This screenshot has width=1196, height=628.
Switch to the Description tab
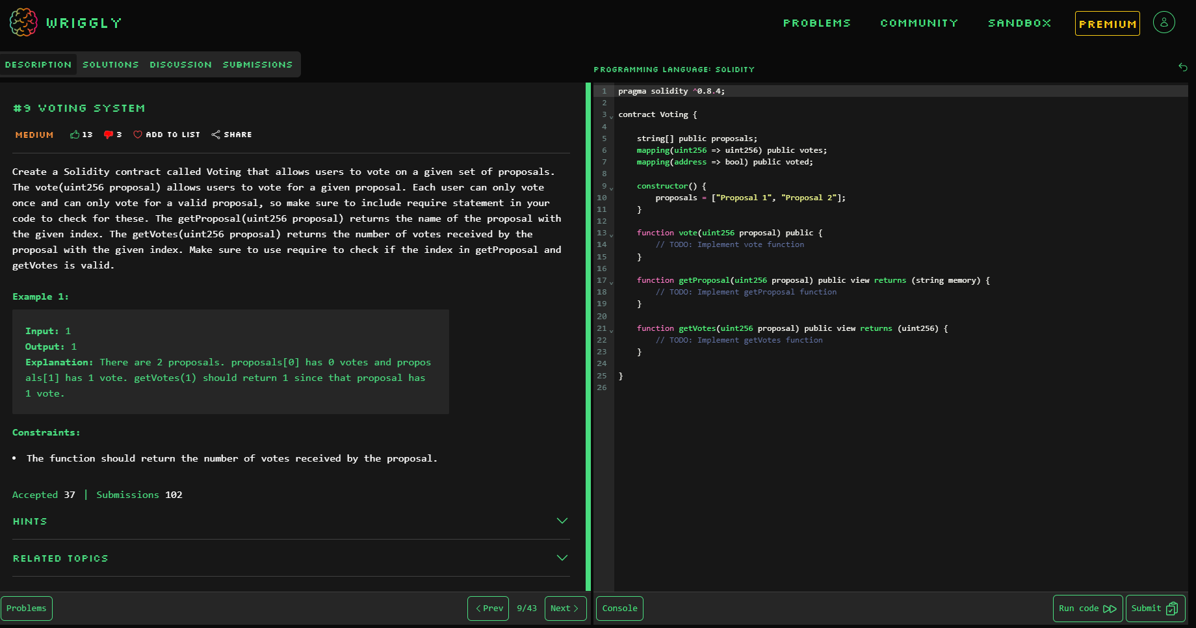38,64
